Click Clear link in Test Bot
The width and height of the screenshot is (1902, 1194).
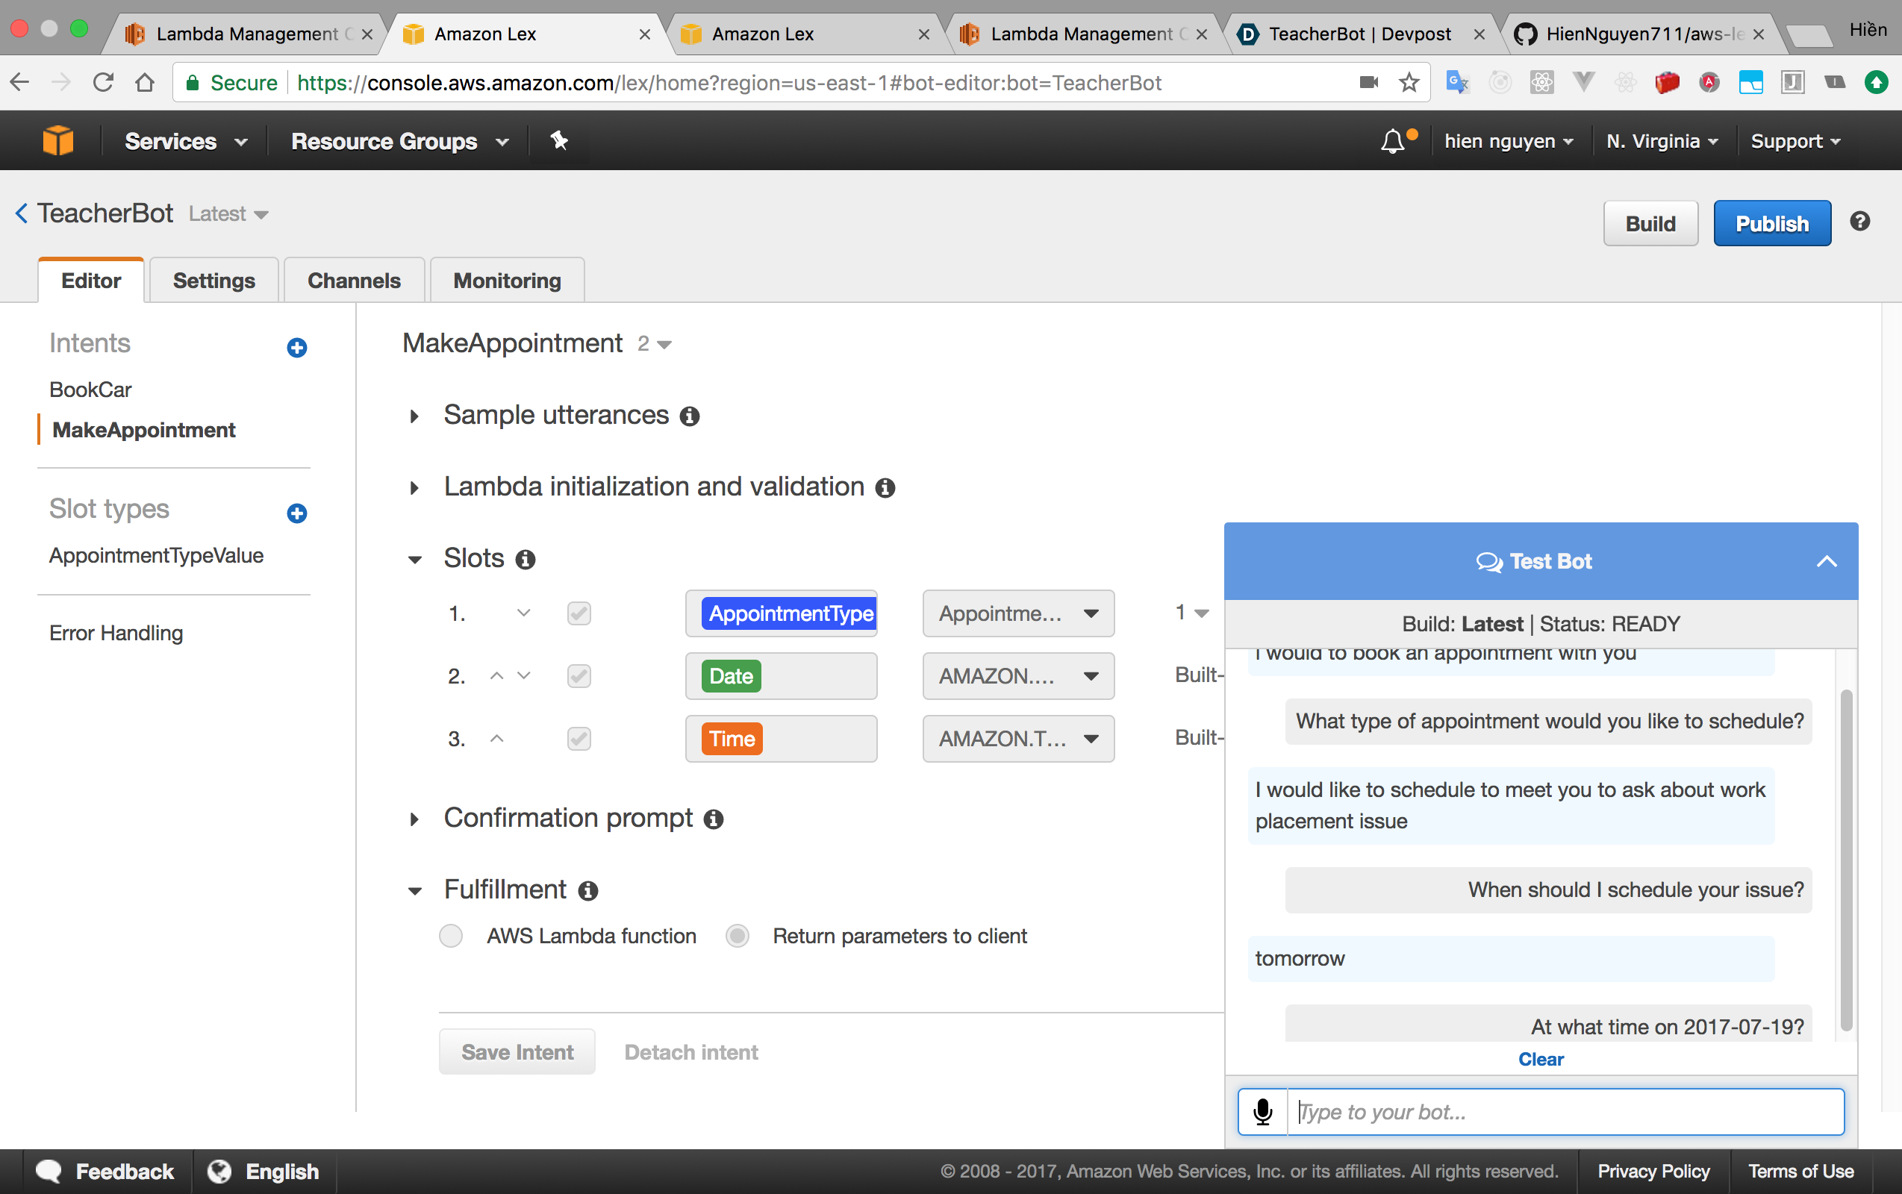[x=1540, y=1059]
